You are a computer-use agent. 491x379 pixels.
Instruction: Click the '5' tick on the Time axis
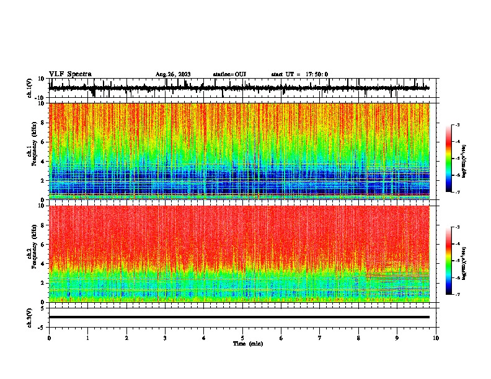242,338
